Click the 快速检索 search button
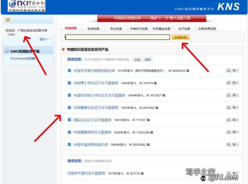The width and height of the screenshot is (248, 184). [x=181, y=37]
